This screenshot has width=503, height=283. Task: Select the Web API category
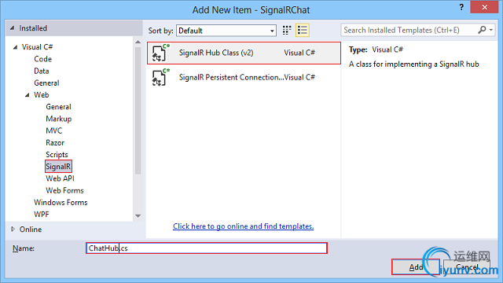(x=60, y=178)
